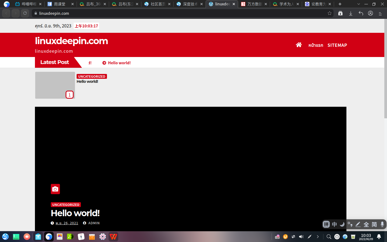The image size is (387, 242).
Task: Launch the WPS Office dock icon
Action: (x=113, y=237)
